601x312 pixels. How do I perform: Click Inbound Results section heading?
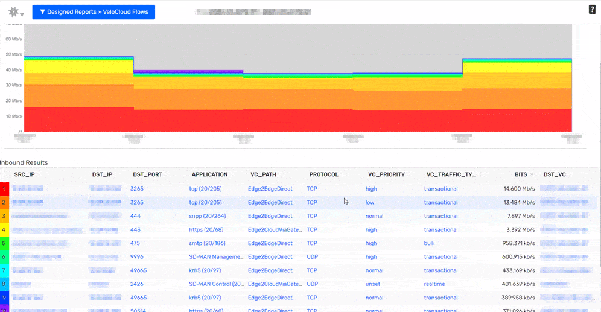pyautogui.click(x=24, y=162)
